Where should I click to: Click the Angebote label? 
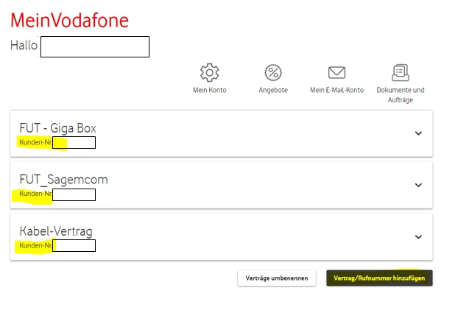273,91
